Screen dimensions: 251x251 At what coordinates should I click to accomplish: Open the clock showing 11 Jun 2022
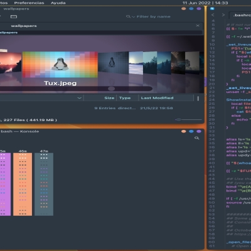pyautogui.click(x=205, y=3)
